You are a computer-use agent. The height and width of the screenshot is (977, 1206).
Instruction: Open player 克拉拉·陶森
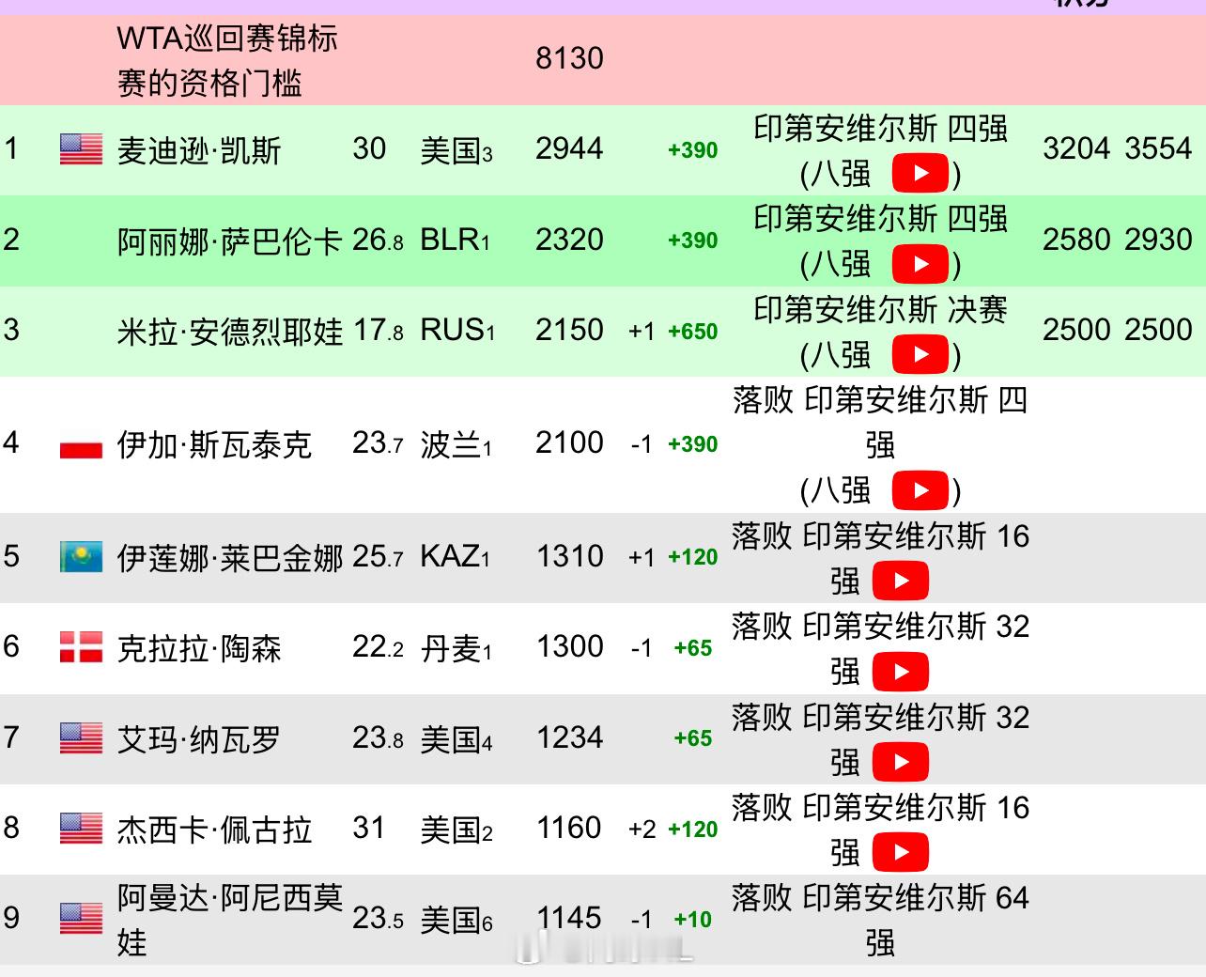(x=199, y=648)
